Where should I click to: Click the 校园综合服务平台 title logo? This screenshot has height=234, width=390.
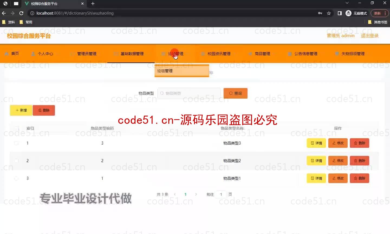click(29, 36)
